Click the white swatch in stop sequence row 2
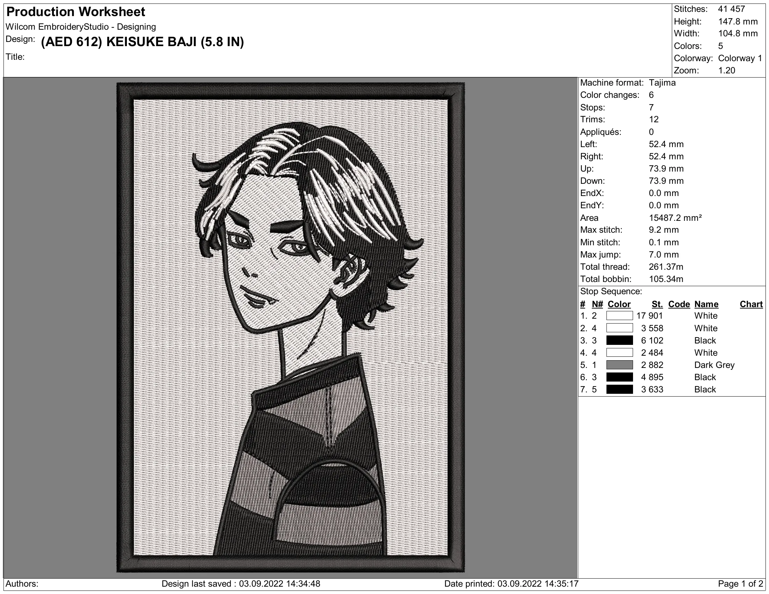 [619, 328]
